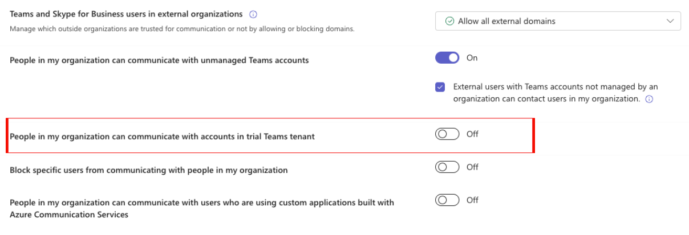Click 'Off' label beside Block specific users
Viewport: 689px width, 235px height.
(472, 167)
